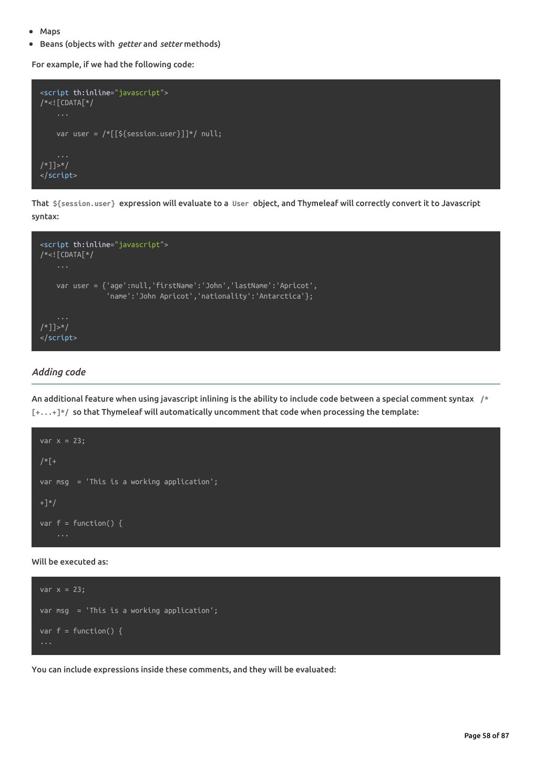Click the inline "User" code word
The width and height of the screenshot is (535, 757).
click(x=240, y=204)
